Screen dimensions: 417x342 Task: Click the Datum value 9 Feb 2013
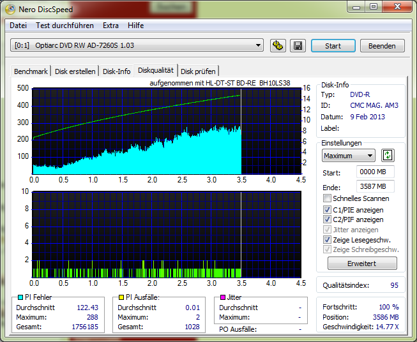pyautogui.click(x=368, y=117)
